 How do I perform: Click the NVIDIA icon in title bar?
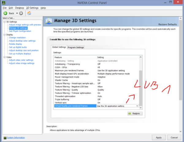(x=4, y=2)
